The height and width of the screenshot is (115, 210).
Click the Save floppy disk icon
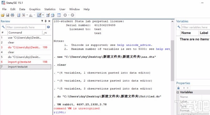8,15
